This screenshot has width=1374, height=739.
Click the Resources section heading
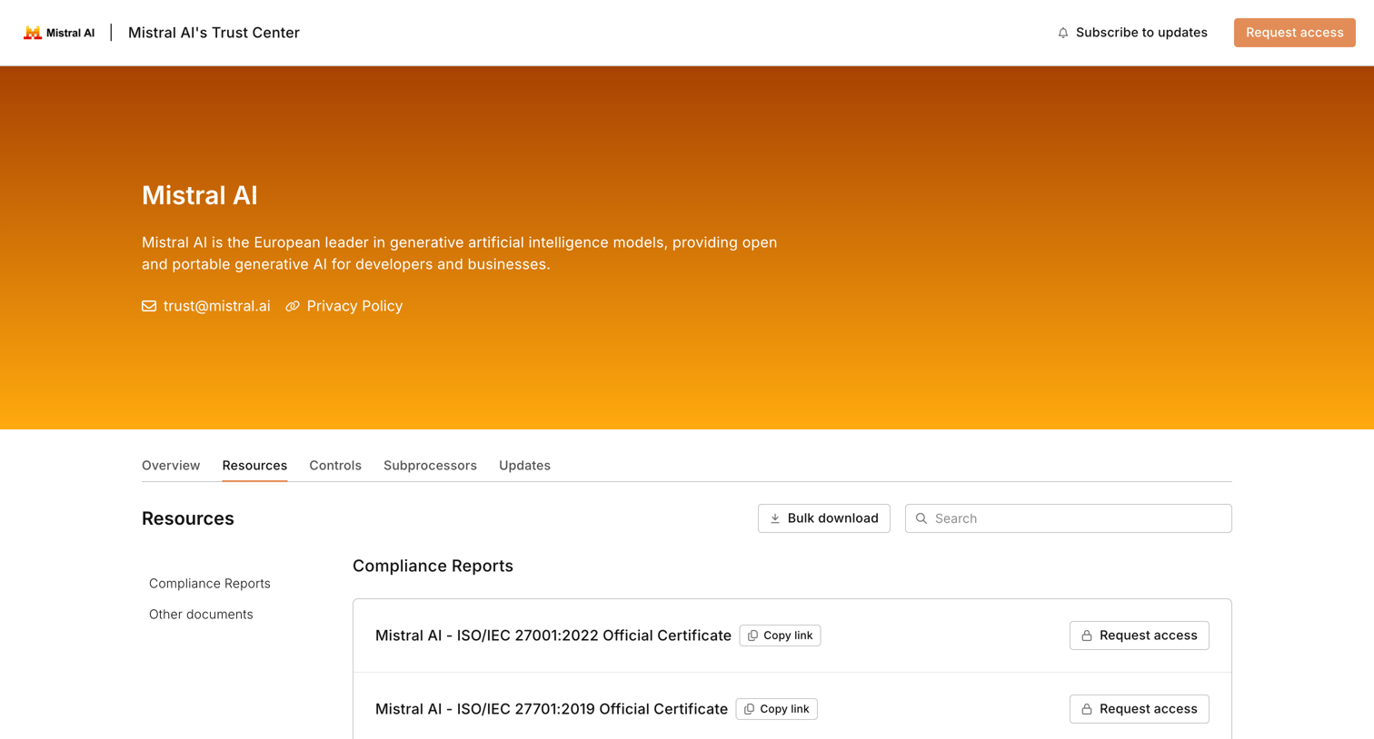pyautogui.click(x=188, y=518)
